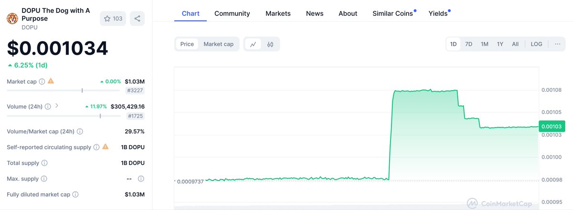Click the circulating supply warning triangle

(106, 147)
